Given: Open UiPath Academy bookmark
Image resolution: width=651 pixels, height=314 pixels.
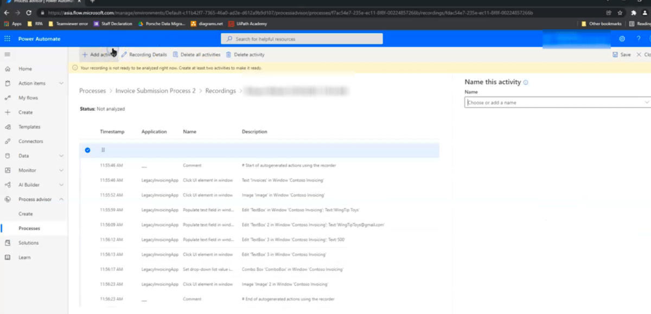Looking at the screenshot, I should pos(248,23).
